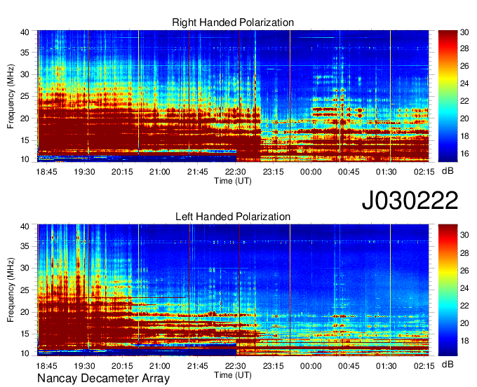
Task: Click the 'Right Handed Polarization' plot title
Action: coord(233,22)
